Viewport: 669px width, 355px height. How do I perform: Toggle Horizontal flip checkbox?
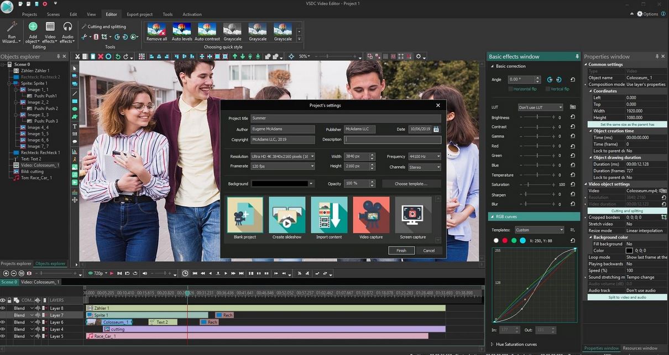[511, 89]
